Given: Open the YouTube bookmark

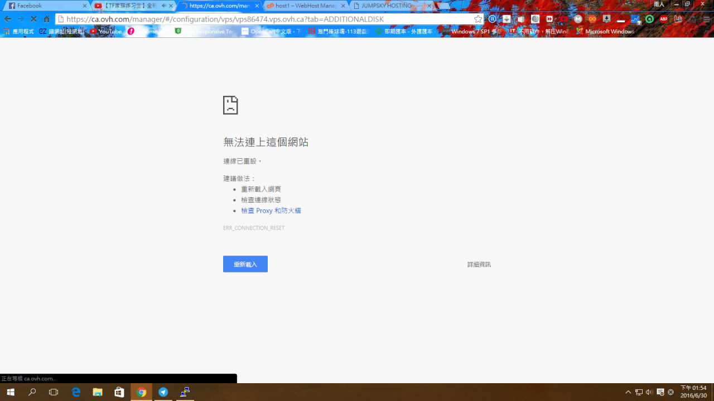Looking at the screenshot, I should point(106,32).
